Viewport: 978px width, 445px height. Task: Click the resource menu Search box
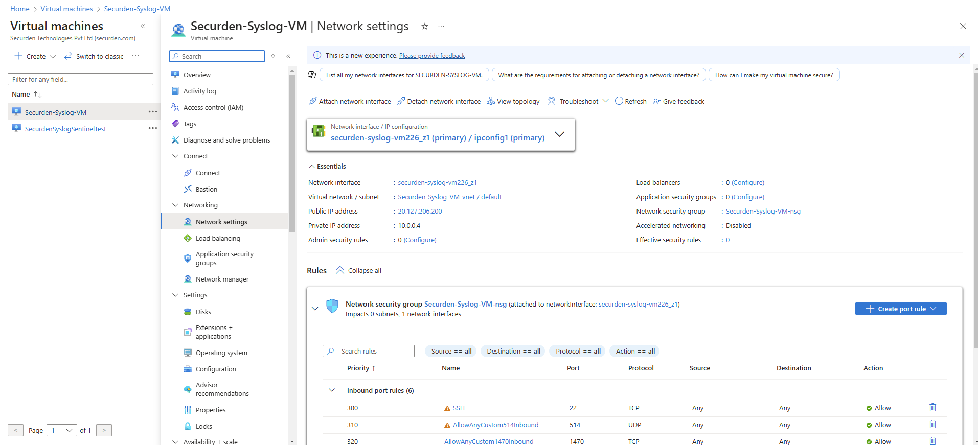(217, 56)
